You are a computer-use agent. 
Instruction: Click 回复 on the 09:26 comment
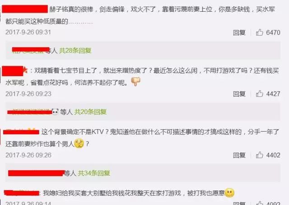point(239,155)
